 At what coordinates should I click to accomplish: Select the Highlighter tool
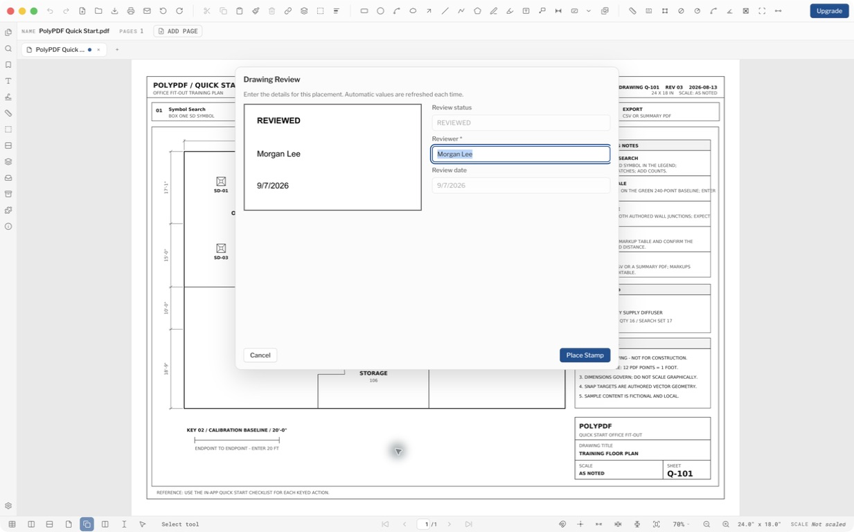click(510, 11)
